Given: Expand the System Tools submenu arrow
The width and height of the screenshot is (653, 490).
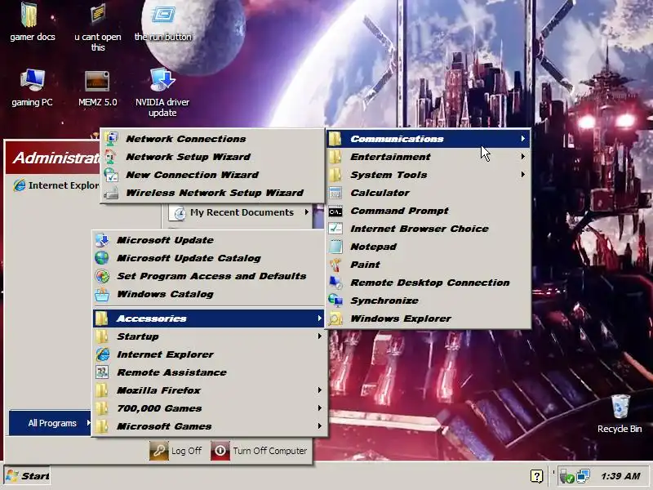Looking at the screenshot, I should [x=523, y=174].
